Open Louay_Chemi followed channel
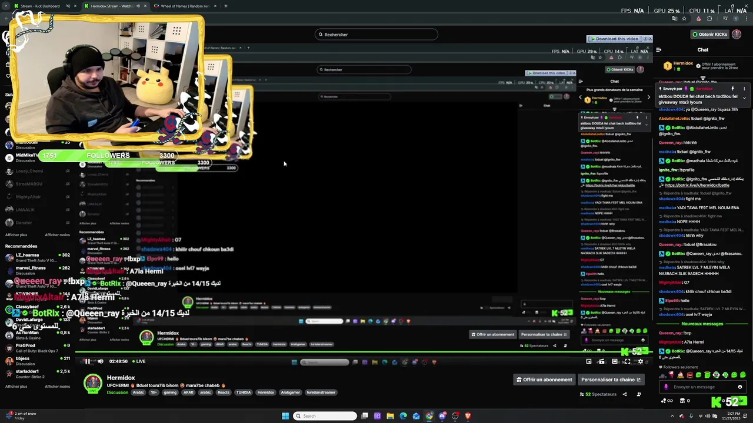This screenshot has width=753, height=423. pos(38,171)
